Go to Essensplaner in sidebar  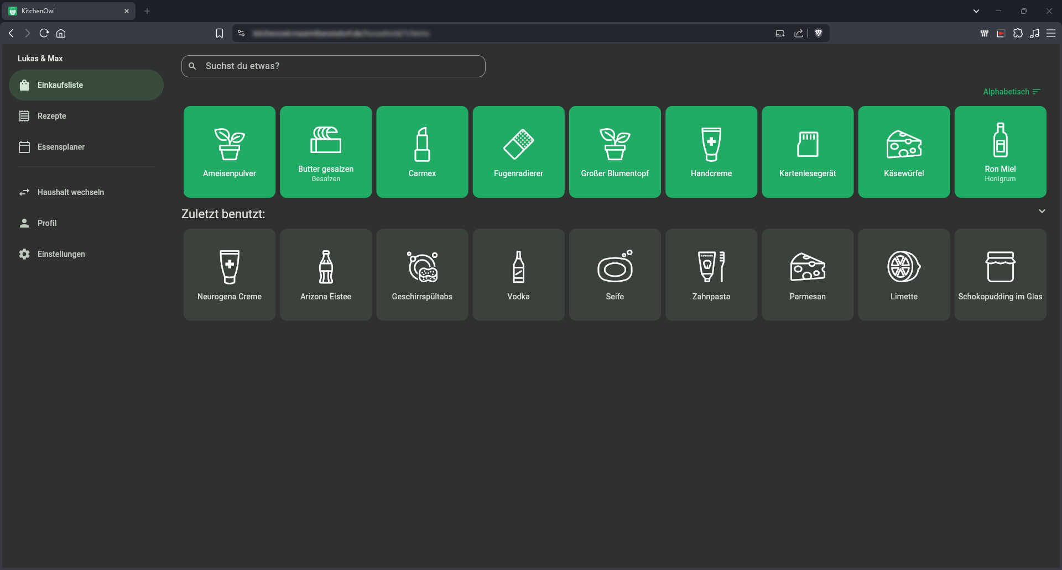coord(61,147)
